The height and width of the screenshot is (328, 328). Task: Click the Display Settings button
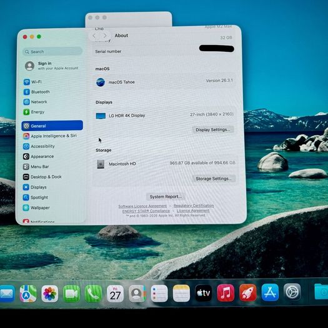click(x=213, y=130)
